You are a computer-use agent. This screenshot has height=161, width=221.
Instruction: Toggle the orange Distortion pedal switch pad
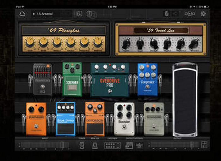(95, 129)
